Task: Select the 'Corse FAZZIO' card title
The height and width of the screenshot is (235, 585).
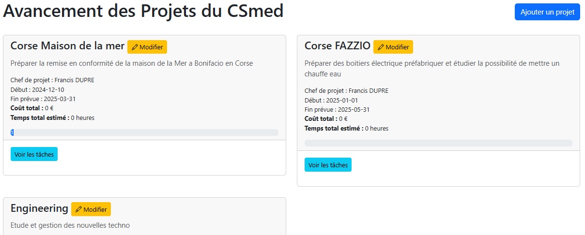Action: click(x=338, y=46)
